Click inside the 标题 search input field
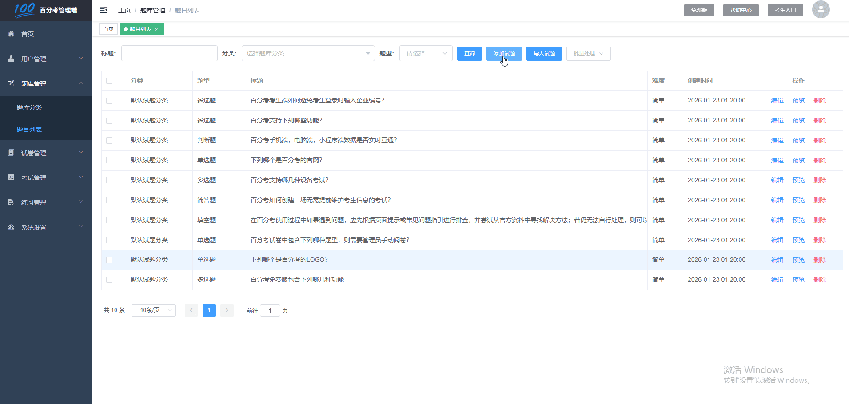 point(169,53)
